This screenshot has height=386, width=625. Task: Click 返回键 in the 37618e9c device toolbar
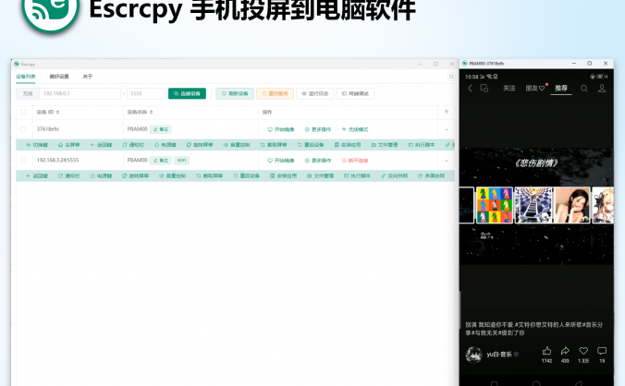tap(101, 145)
